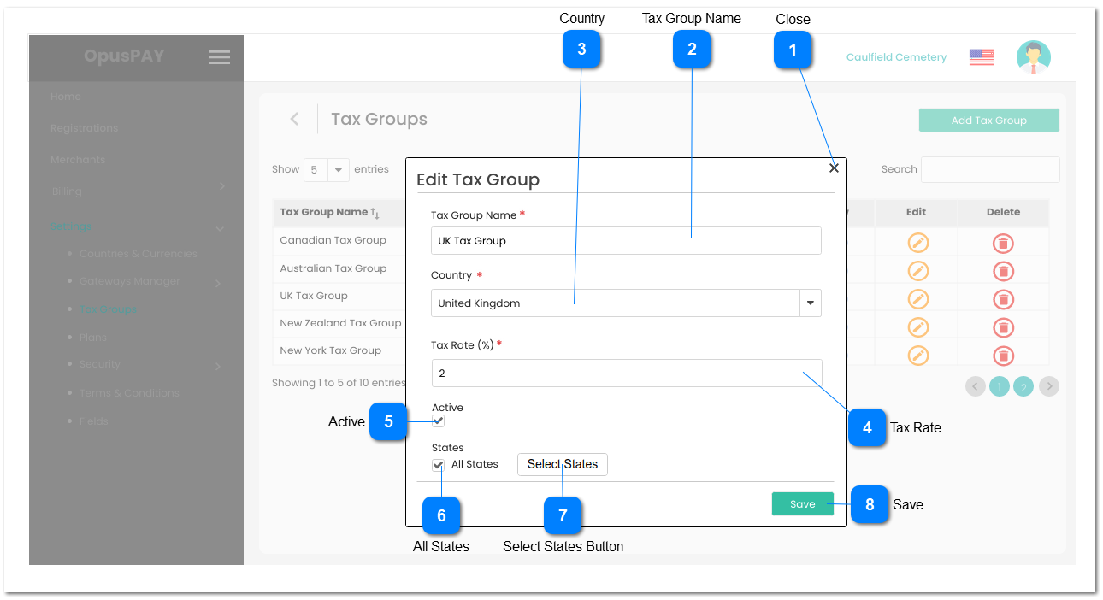
Task: Click the Add Tax Group button
Action: coord(988,120)
